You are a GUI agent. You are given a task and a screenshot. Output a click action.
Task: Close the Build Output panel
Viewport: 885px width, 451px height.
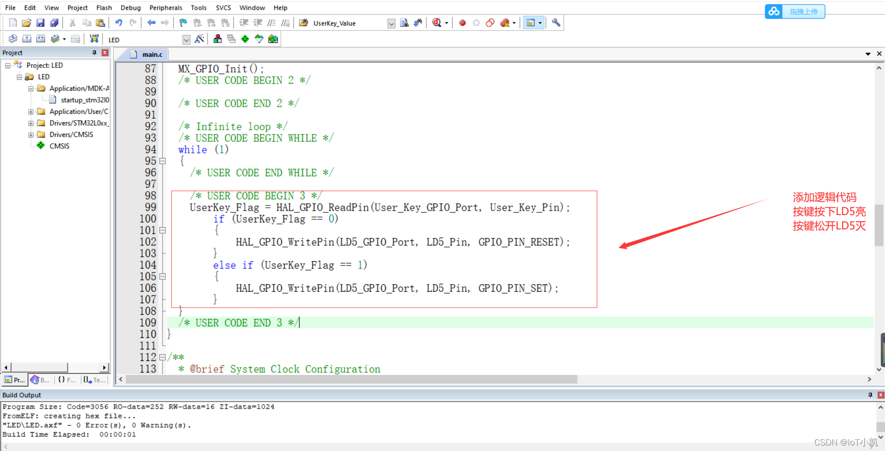(880, 395)
